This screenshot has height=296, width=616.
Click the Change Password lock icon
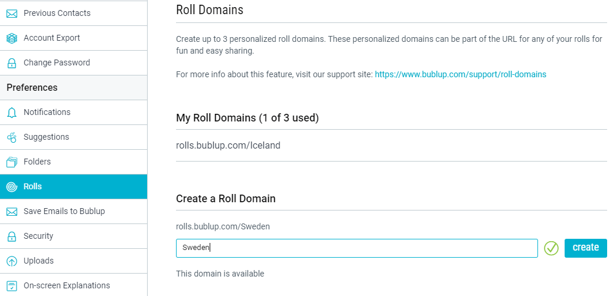pos(12,63)
